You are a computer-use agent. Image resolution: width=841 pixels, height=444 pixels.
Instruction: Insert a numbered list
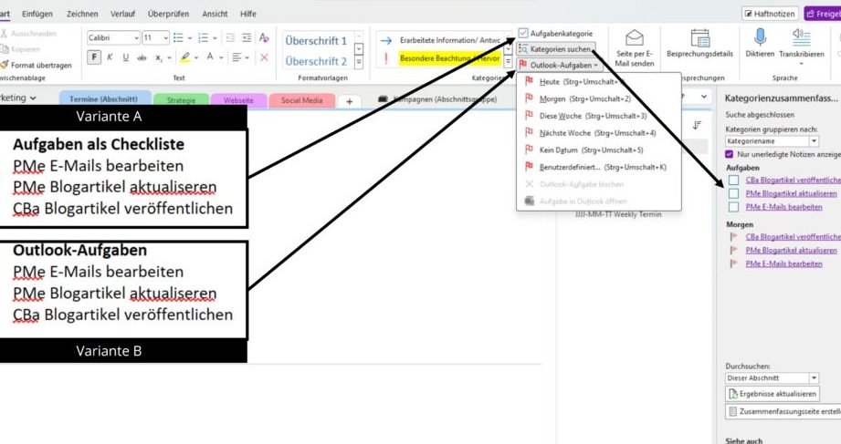(x=204, y=37)
